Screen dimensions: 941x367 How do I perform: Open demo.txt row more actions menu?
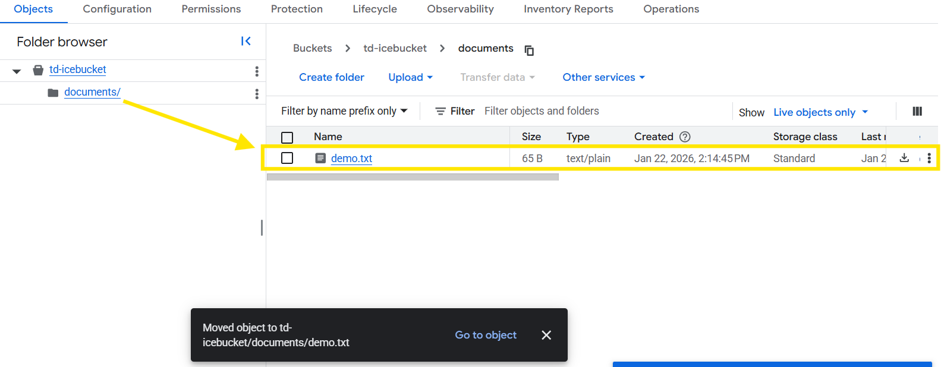pos(929,158)
